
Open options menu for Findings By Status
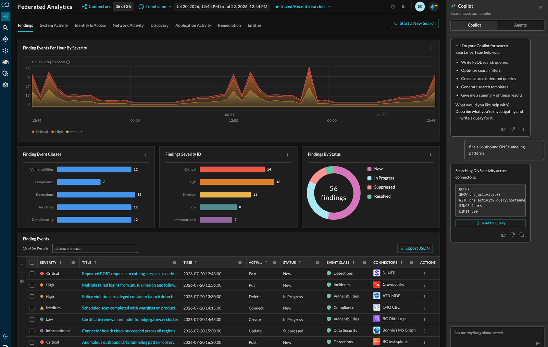click(430, 154)
